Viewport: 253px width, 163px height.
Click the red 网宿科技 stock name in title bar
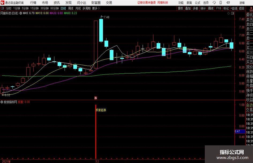click(x=163, y=3)
